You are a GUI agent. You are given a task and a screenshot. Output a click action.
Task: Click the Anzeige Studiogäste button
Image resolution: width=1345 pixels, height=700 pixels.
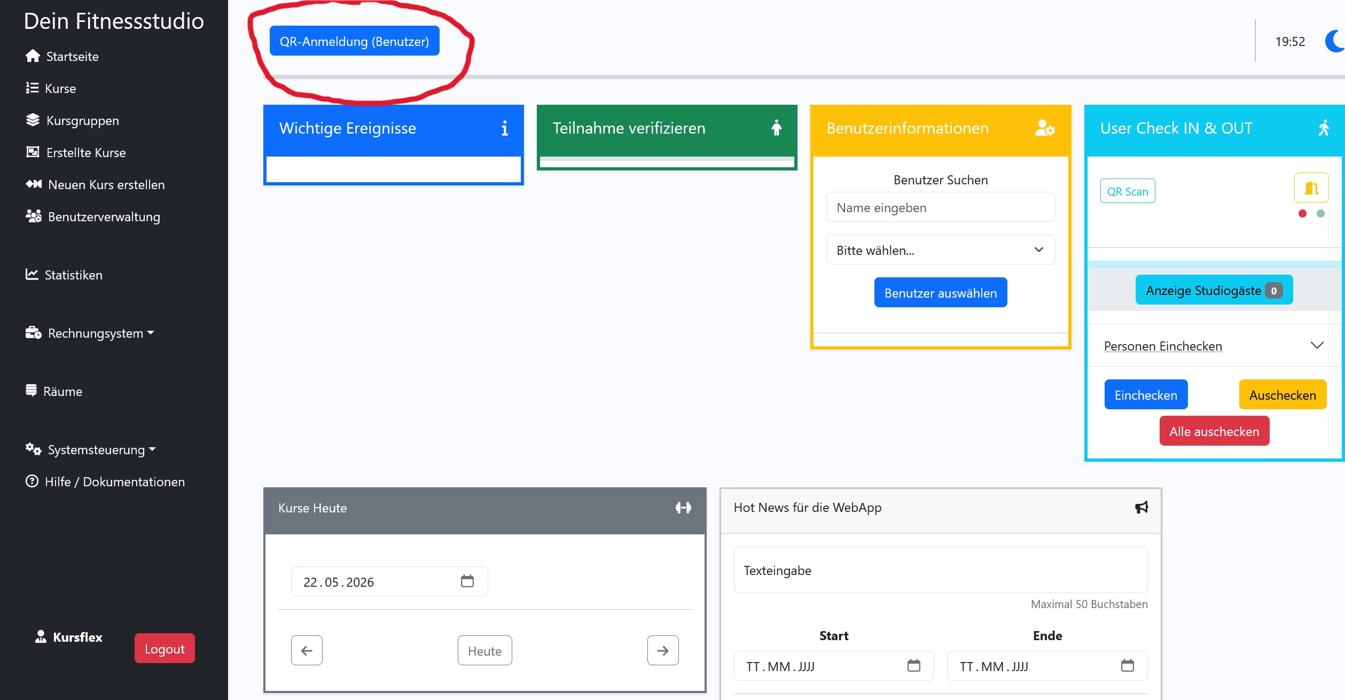[1214, 290]
